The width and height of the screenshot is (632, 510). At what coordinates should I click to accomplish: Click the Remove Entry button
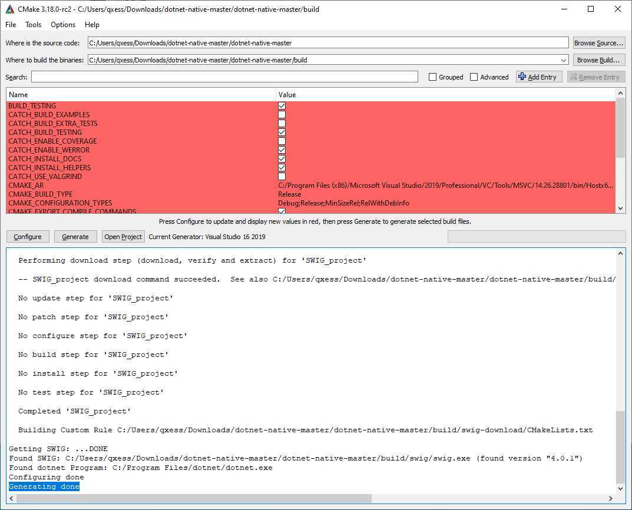[596, 77]
